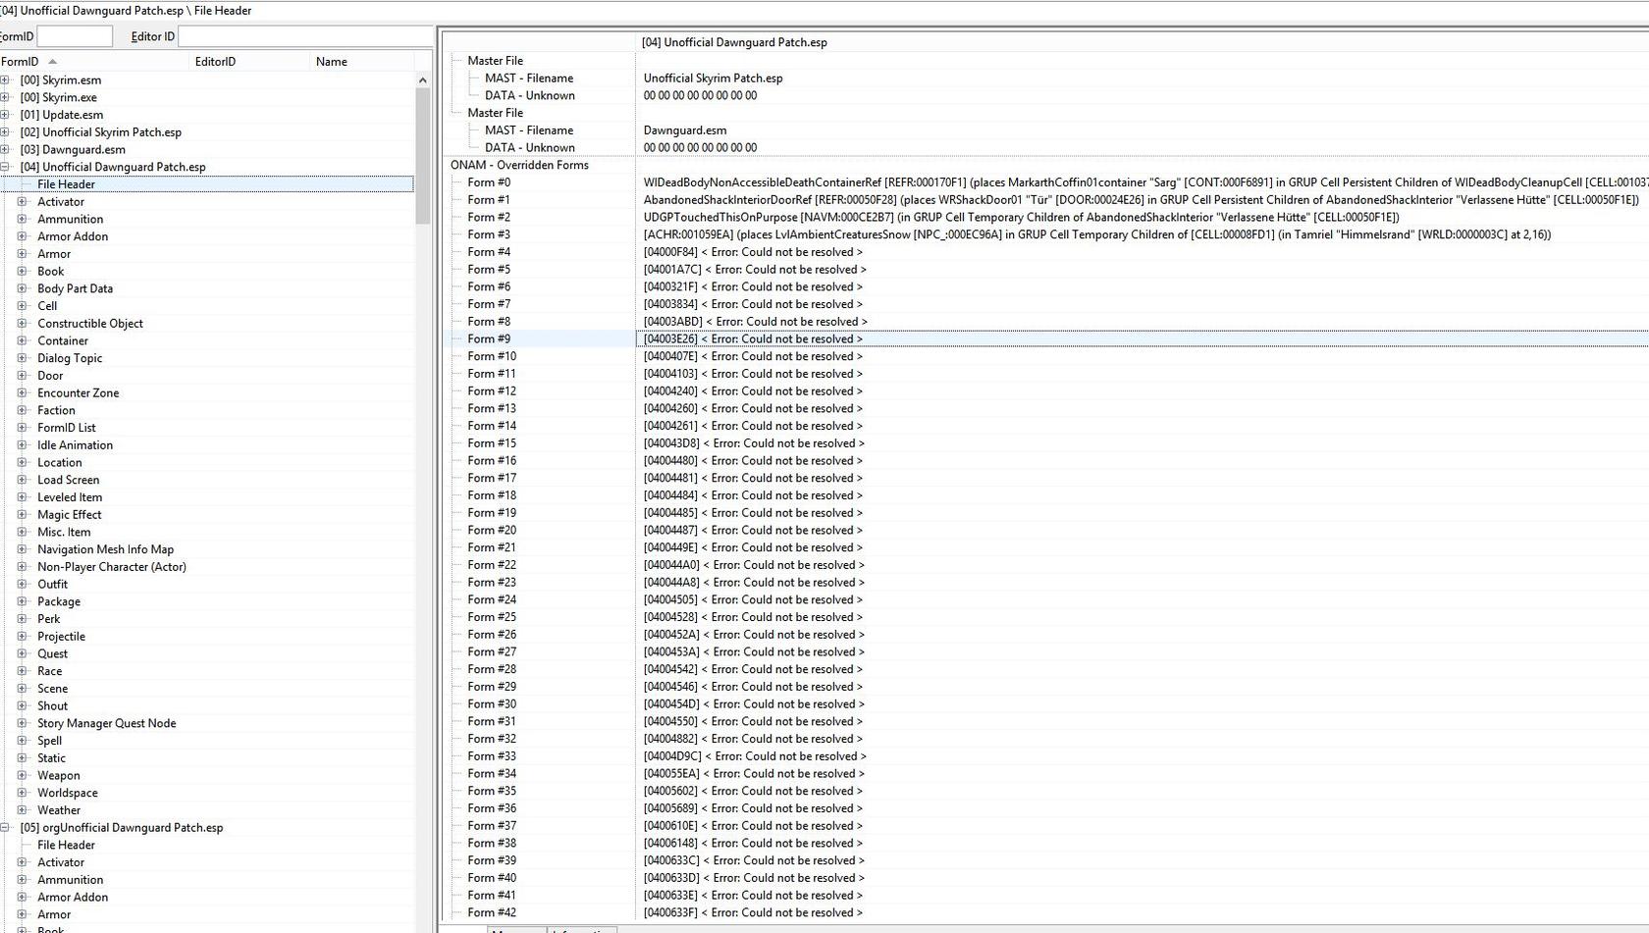This screenshot has width=1649, height=933.
Task: Sort by the EditorID column header
Action: [x=215, y=62]
